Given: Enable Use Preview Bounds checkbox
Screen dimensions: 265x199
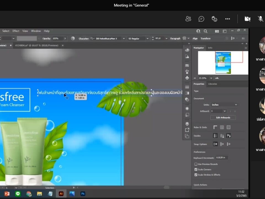Looking at the screenshot, I should point(196,164).
